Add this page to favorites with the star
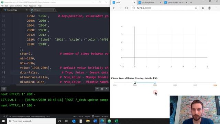This screenshot has width=220, height=124. (x=196, y=8)
